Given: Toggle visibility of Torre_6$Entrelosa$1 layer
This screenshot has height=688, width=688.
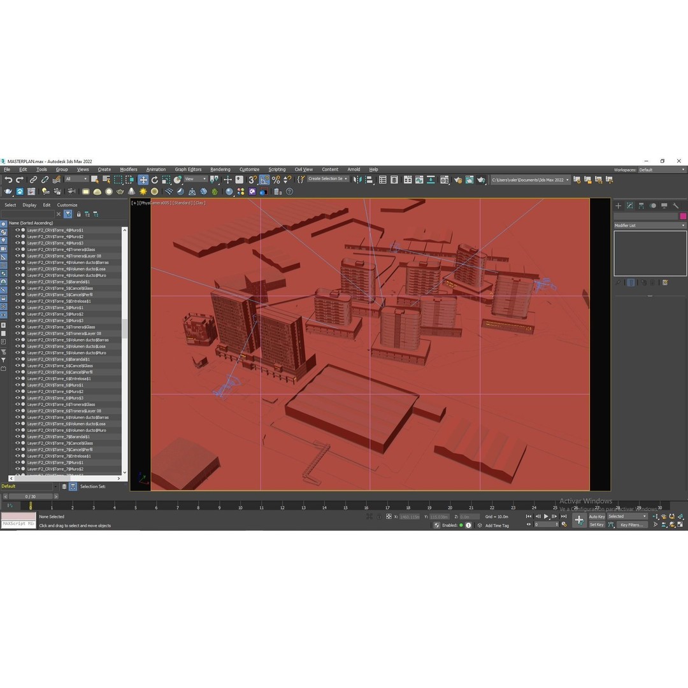Looking at the screenshot, I should click(x=18, y=378).
